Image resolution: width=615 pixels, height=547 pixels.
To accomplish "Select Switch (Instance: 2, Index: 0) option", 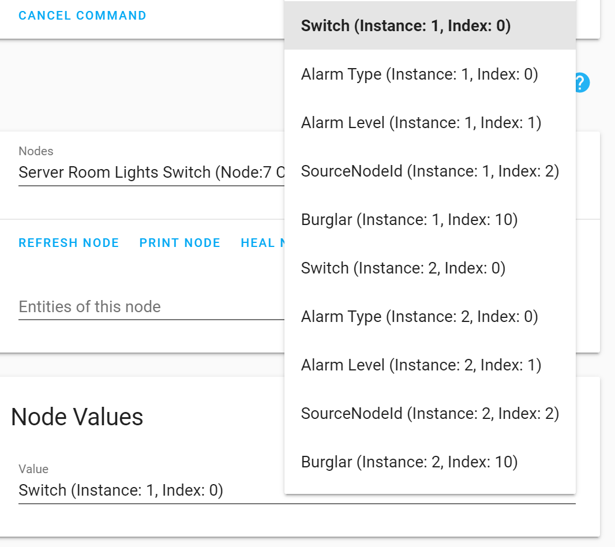I will click(403, 268).
